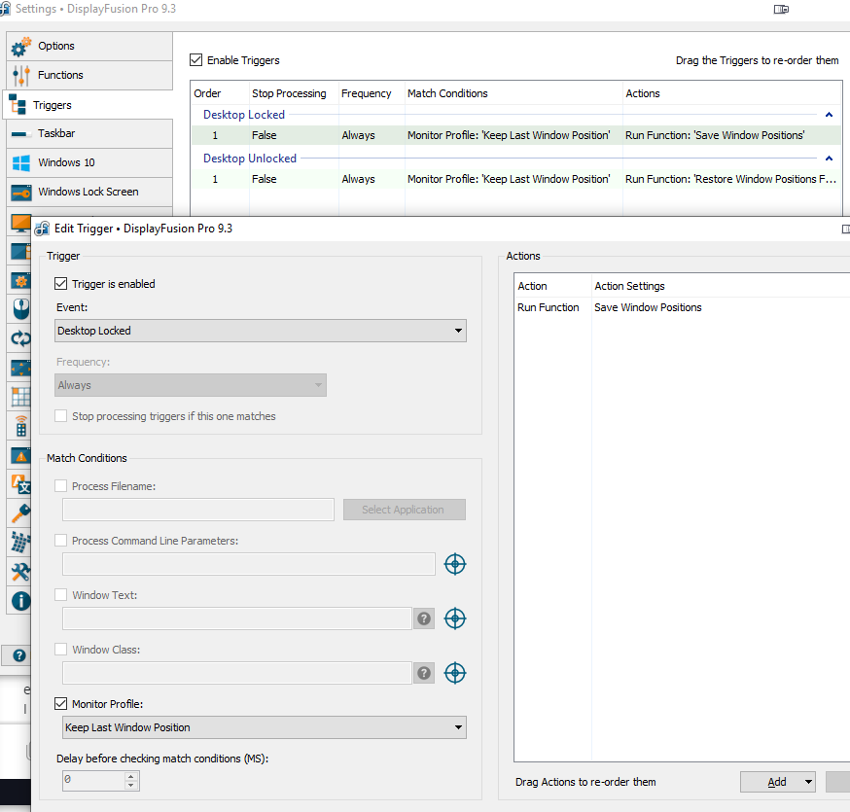Open the Functions settings tab
850x812 pixels.
point(89,75)
